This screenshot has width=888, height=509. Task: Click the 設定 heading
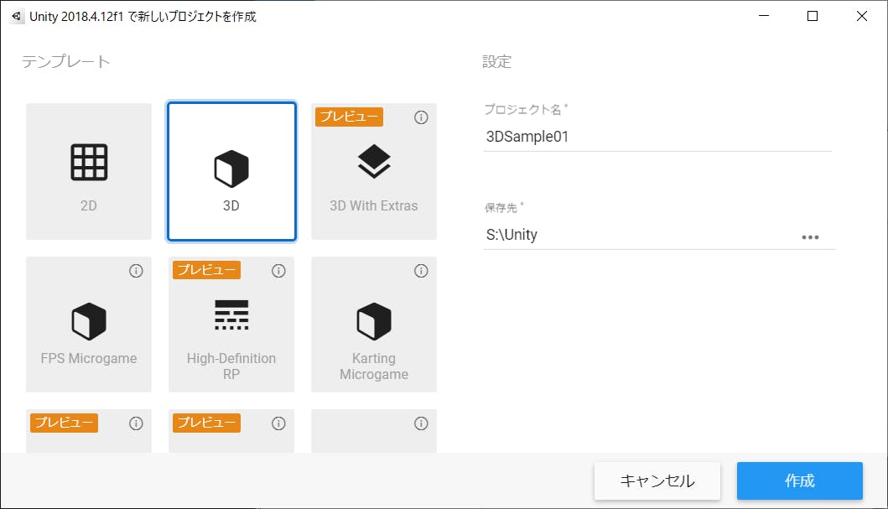(x=496, y=61)
